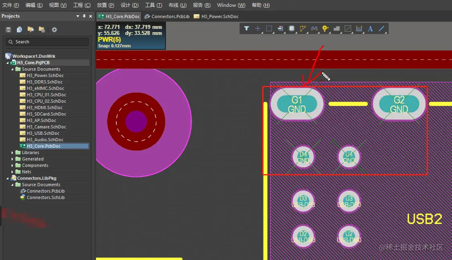Select the U3 USB-DP0 pad
The height and width of the screenshot is (260, 452).
(x=349, y=201)
